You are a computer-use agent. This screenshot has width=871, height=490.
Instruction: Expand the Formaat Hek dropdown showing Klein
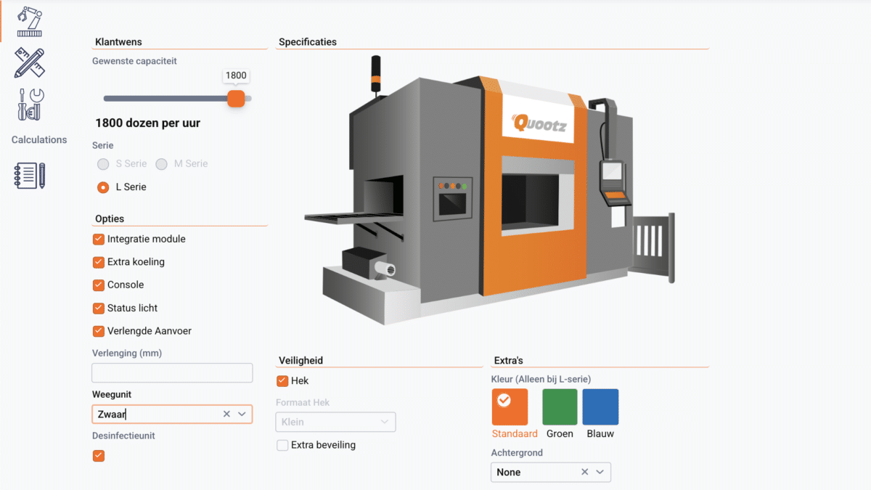coord(335,422)
